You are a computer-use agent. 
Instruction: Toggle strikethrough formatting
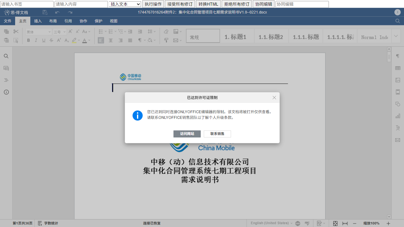[51, 40]
